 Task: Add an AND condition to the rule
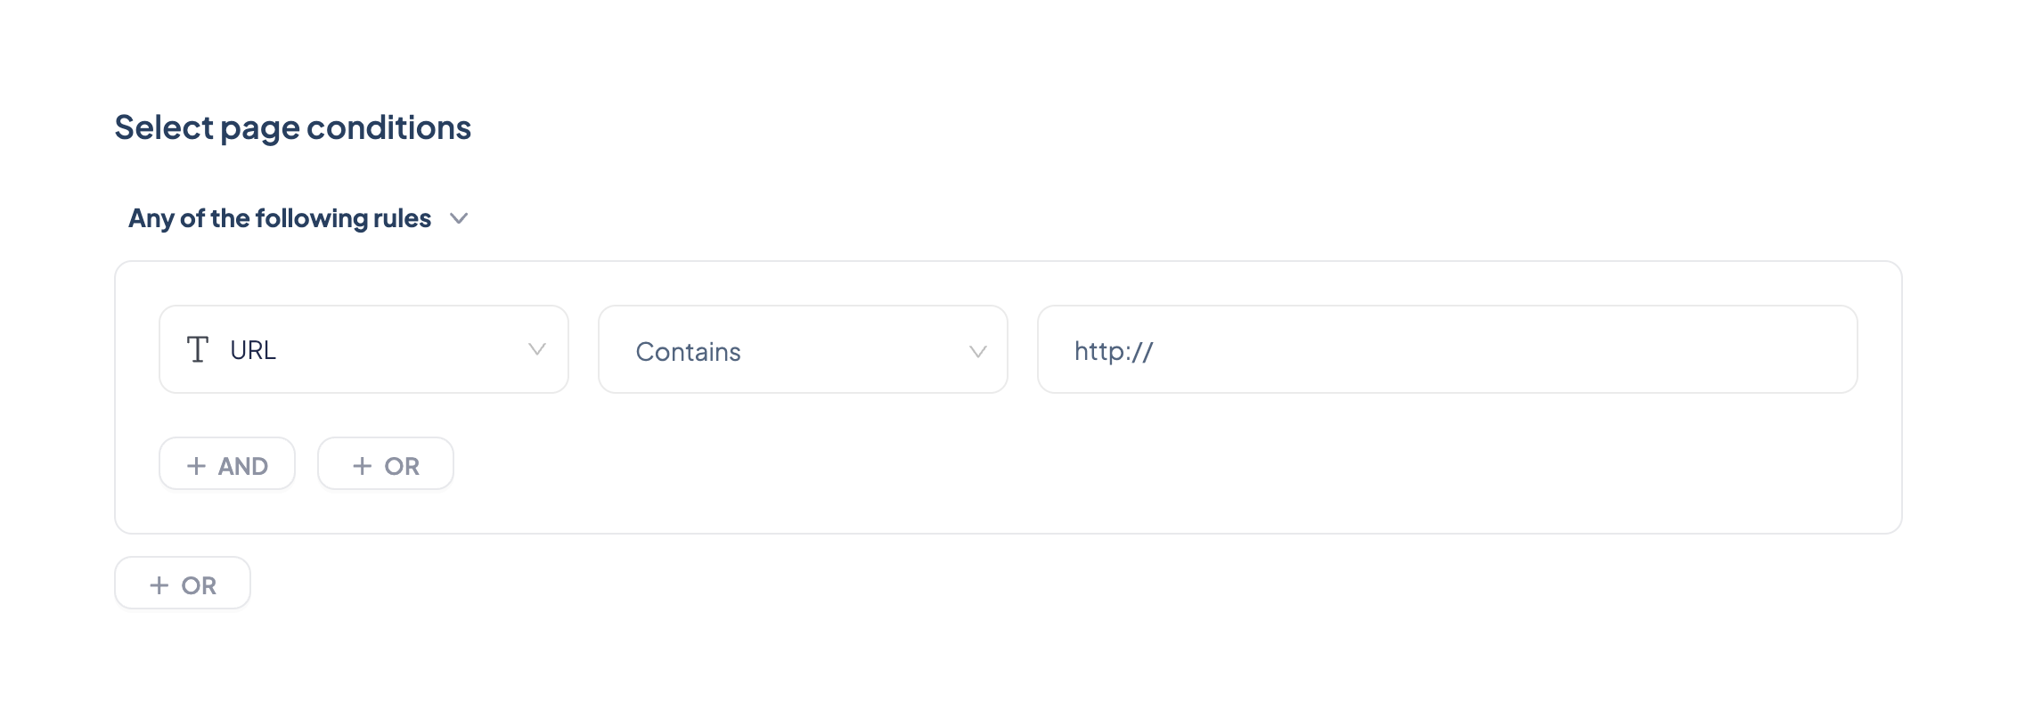227,464
